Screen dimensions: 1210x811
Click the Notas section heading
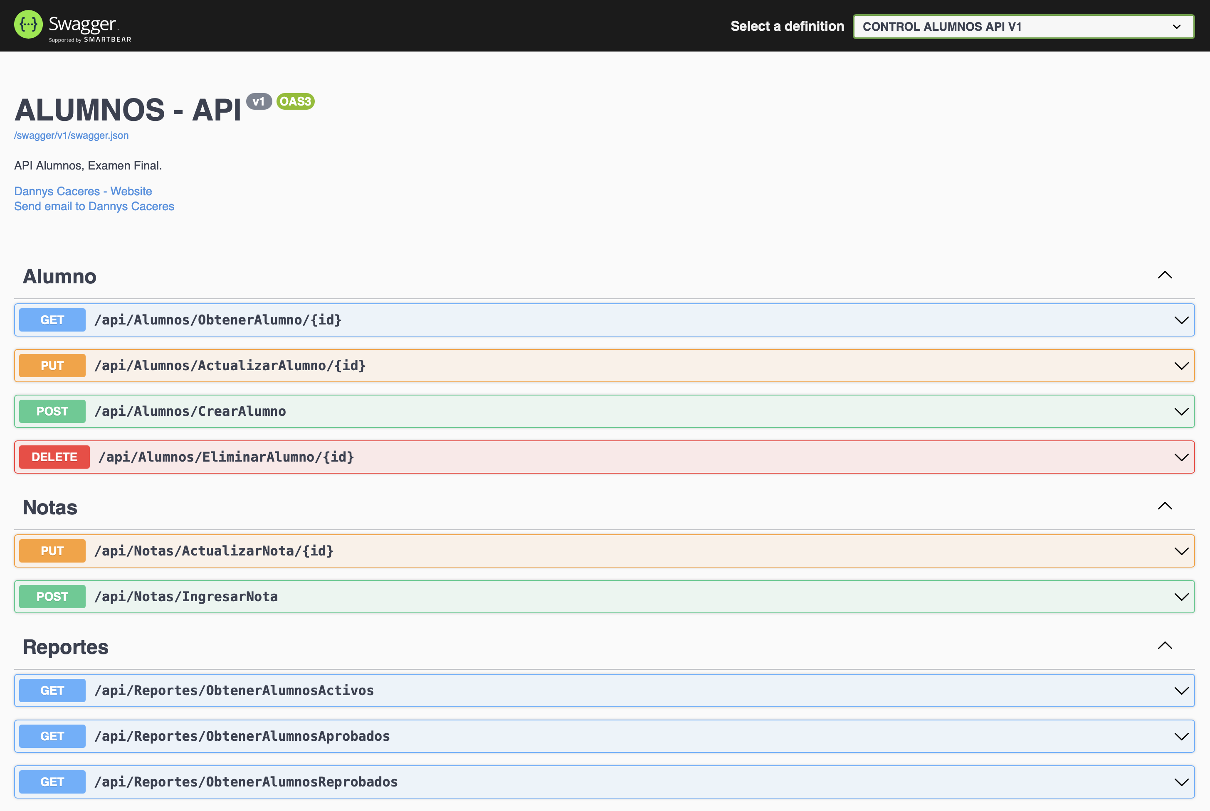point(50,508)
